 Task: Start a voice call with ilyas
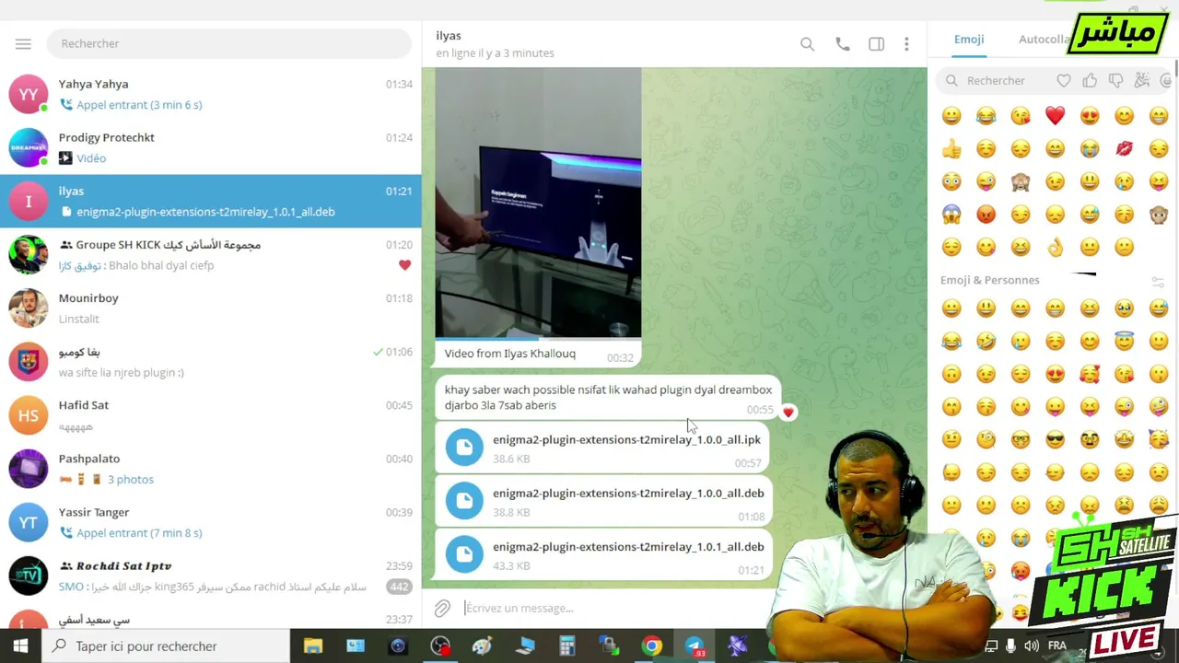tap(843, 44)
